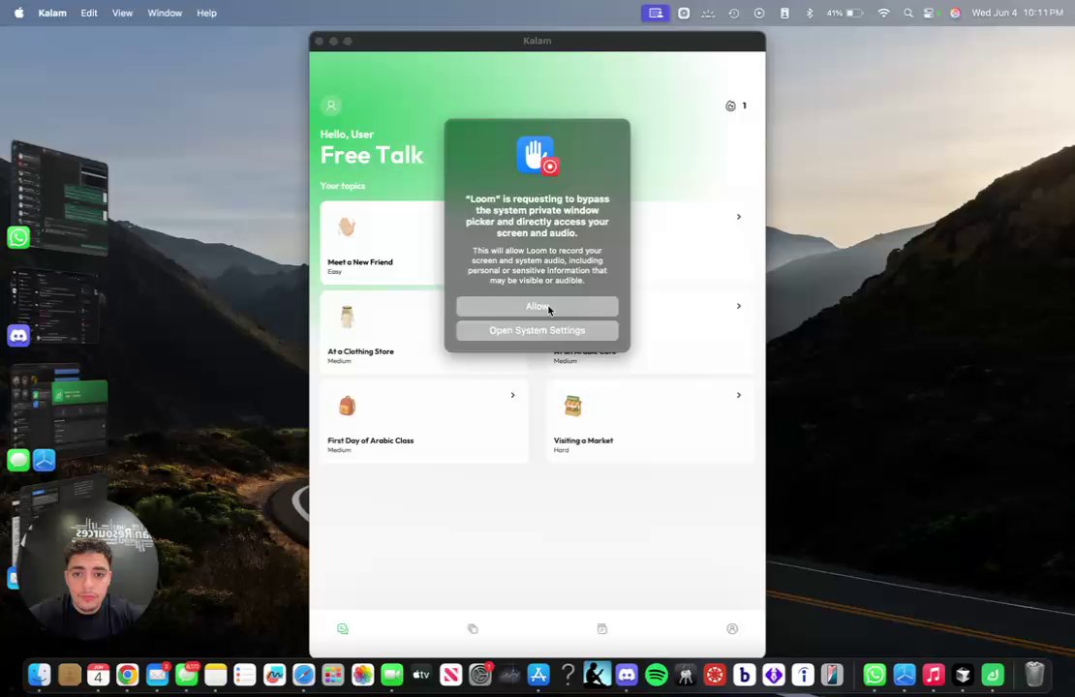The image size is (1075, 697).
Task: Click the Open System Settings button
Action: coord(537,330)
